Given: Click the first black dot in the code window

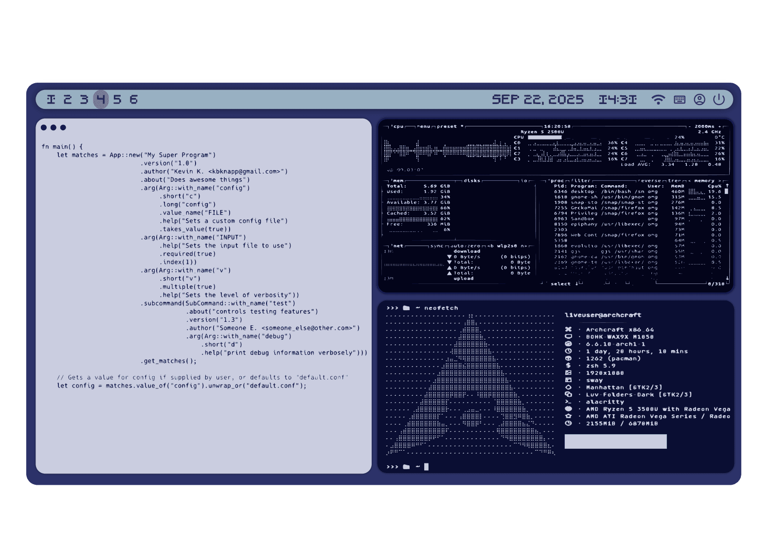Looking at the screenshot, I should (44, 127).
